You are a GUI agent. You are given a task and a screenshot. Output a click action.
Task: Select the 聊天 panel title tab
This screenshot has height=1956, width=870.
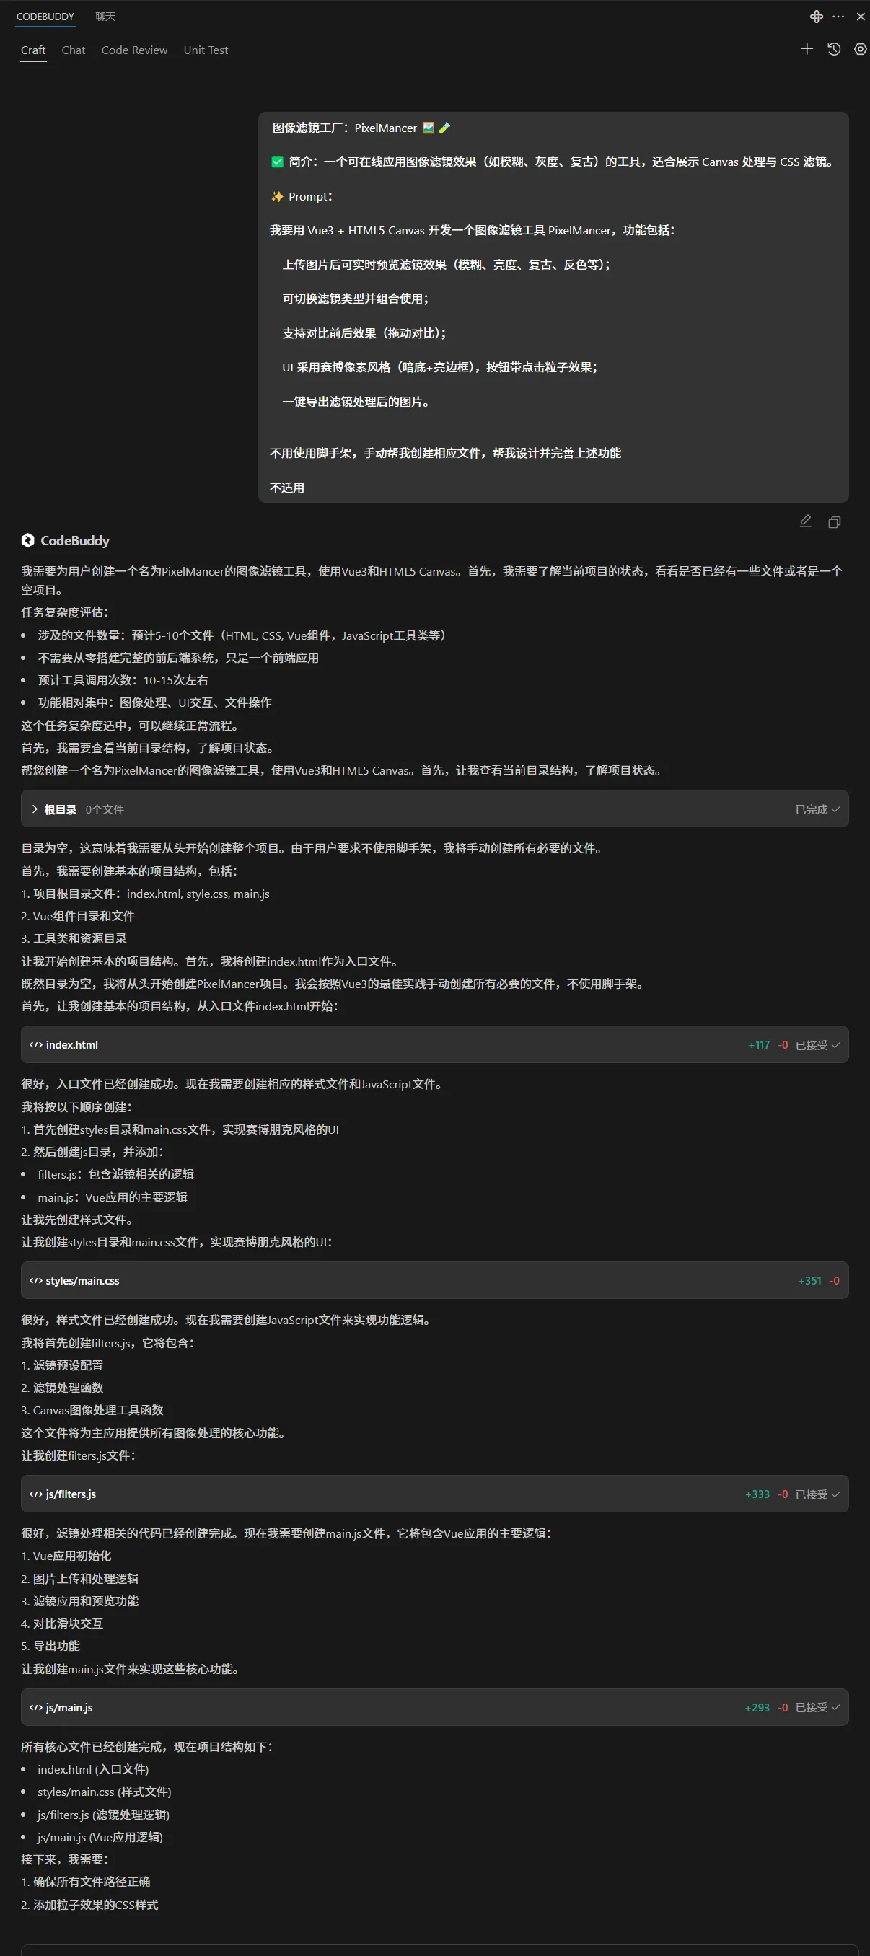pyautogui.click(x=105, y=16)
